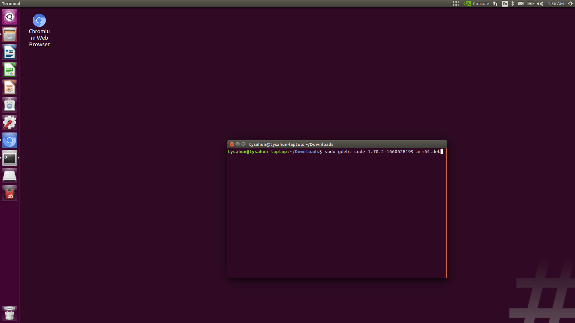Open the workspace switcher grid
Screen dimensions: 575x323
456,4
